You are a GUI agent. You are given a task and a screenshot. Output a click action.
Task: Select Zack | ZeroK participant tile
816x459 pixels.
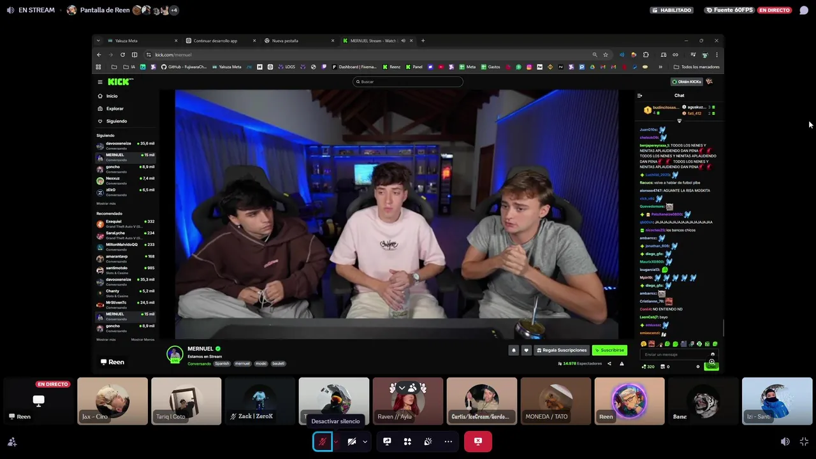(x=260, y=401)
